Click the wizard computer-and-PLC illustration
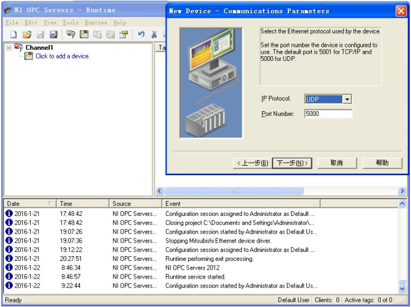Viewport: 411px width, 307px height. [211, 83]
